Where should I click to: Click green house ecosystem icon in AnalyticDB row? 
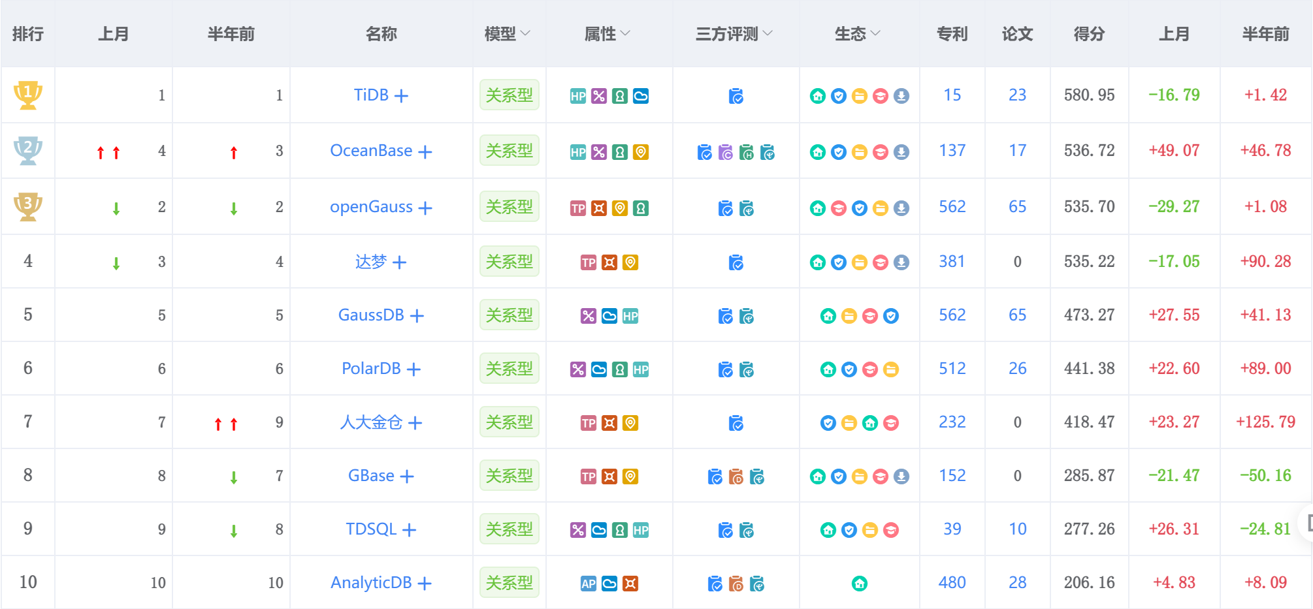(860, 584)
